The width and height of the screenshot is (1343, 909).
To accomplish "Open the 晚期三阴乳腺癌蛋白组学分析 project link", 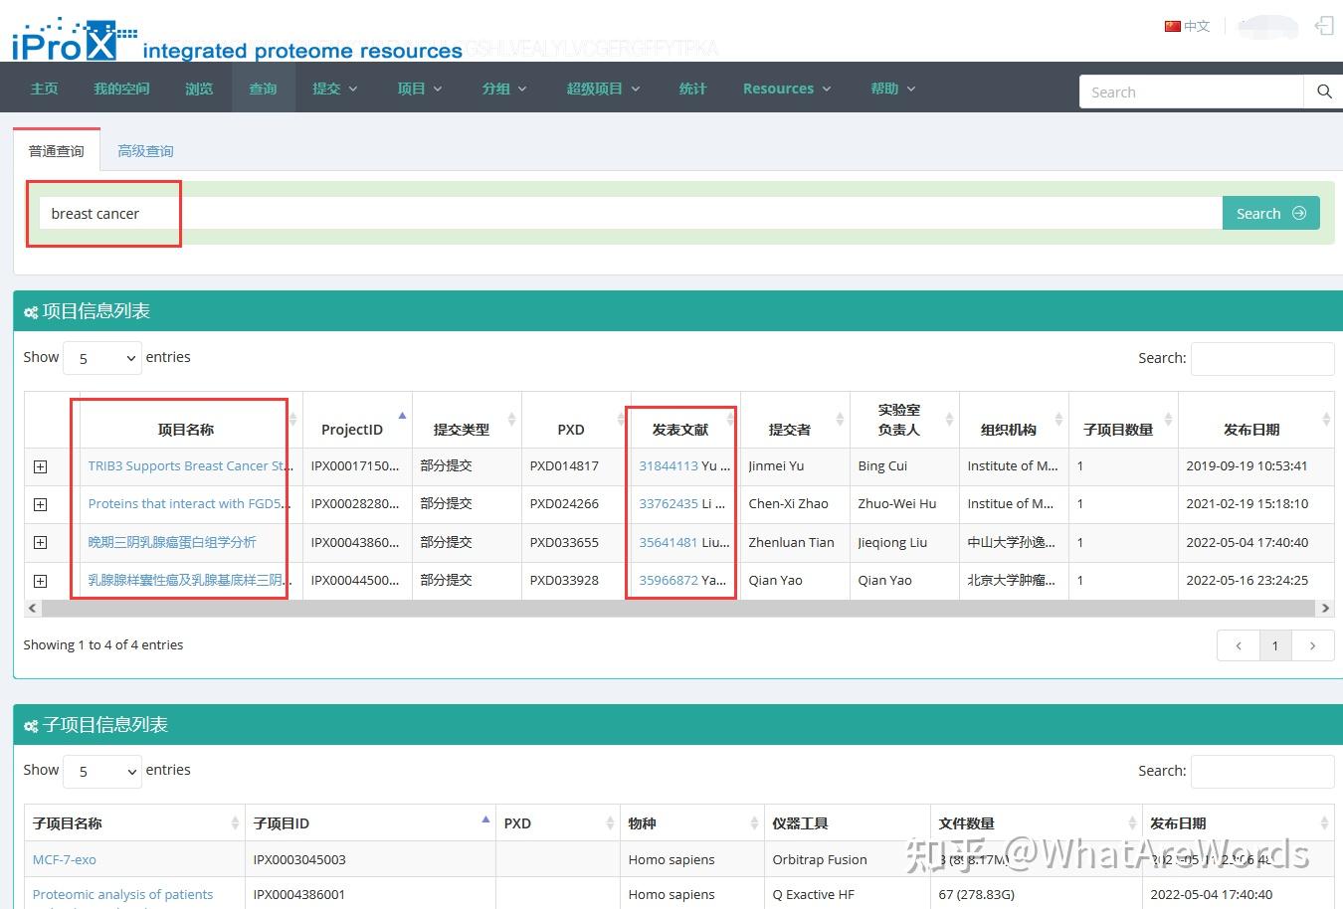I will click(x=172, y=542).
